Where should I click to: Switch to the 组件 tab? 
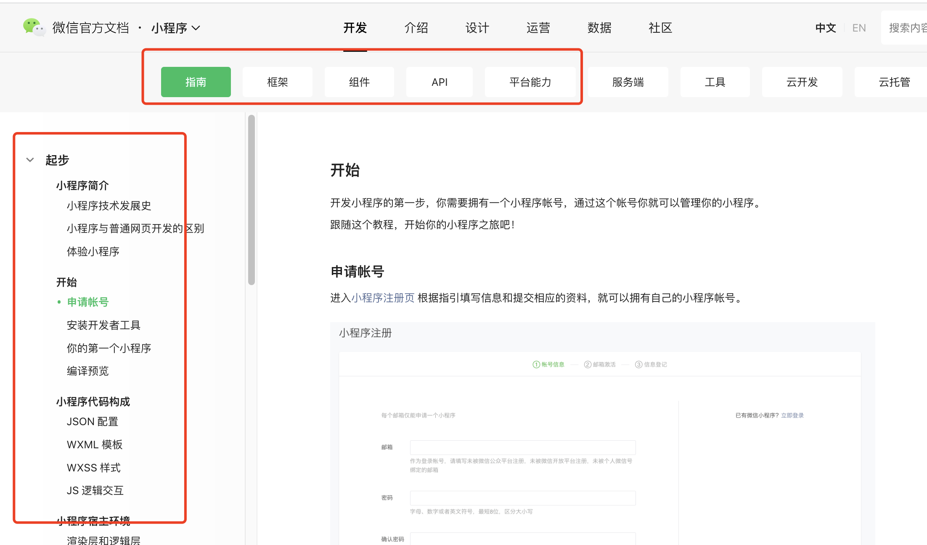coord(359,82)
